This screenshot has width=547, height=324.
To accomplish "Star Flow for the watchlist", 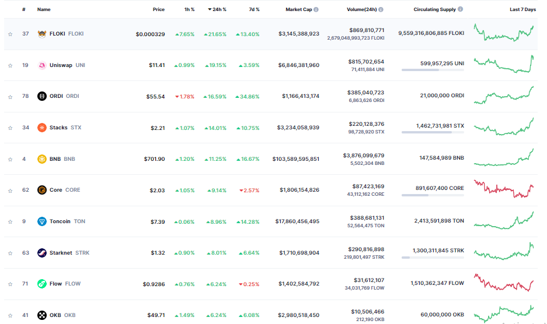I will (10, 284).
